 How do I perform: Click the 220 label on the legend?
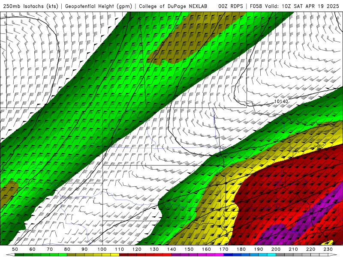[310, 249]
